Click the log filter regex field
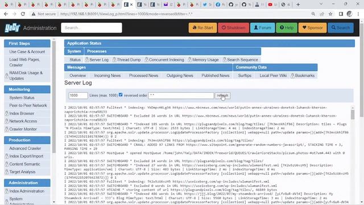The image size is (364, 205). (x=181, y=96)
